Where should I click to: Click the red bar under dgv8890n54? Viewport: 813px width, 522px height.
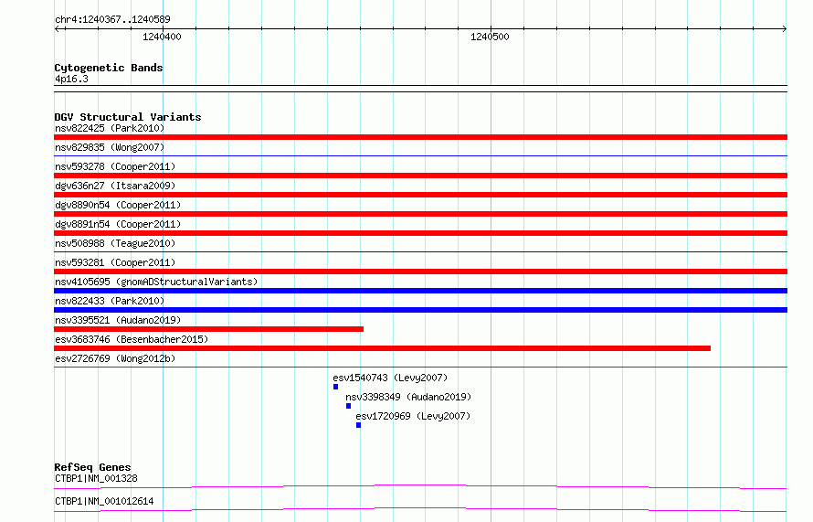pos(420,214)
